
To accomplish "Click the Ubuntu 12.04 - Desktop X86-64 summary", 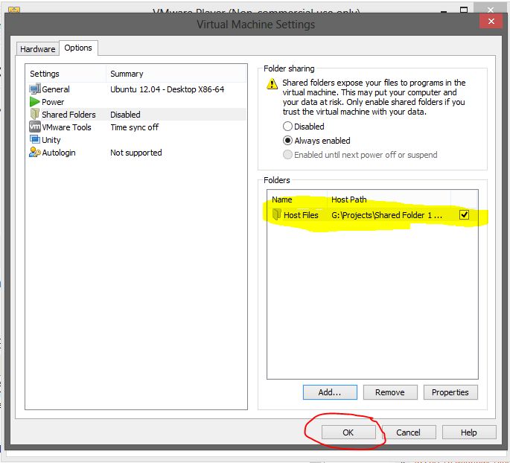I will [x=168, y=89].
